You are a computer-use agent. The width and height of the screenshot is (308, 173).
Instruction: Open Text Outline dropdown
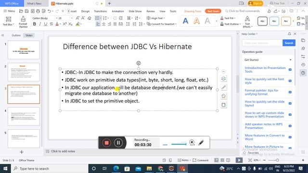pos(231,24)
